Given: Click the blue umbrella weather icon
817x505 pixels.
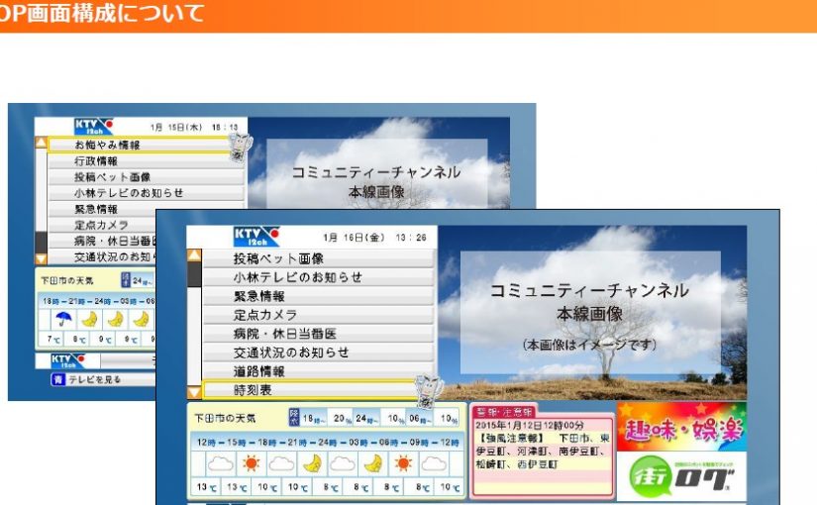Looking at the screenshot, I should point(64,319).
